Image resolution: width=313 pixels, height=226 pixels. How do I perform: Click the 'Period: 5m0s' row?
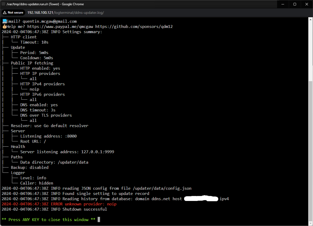[34, 53]
